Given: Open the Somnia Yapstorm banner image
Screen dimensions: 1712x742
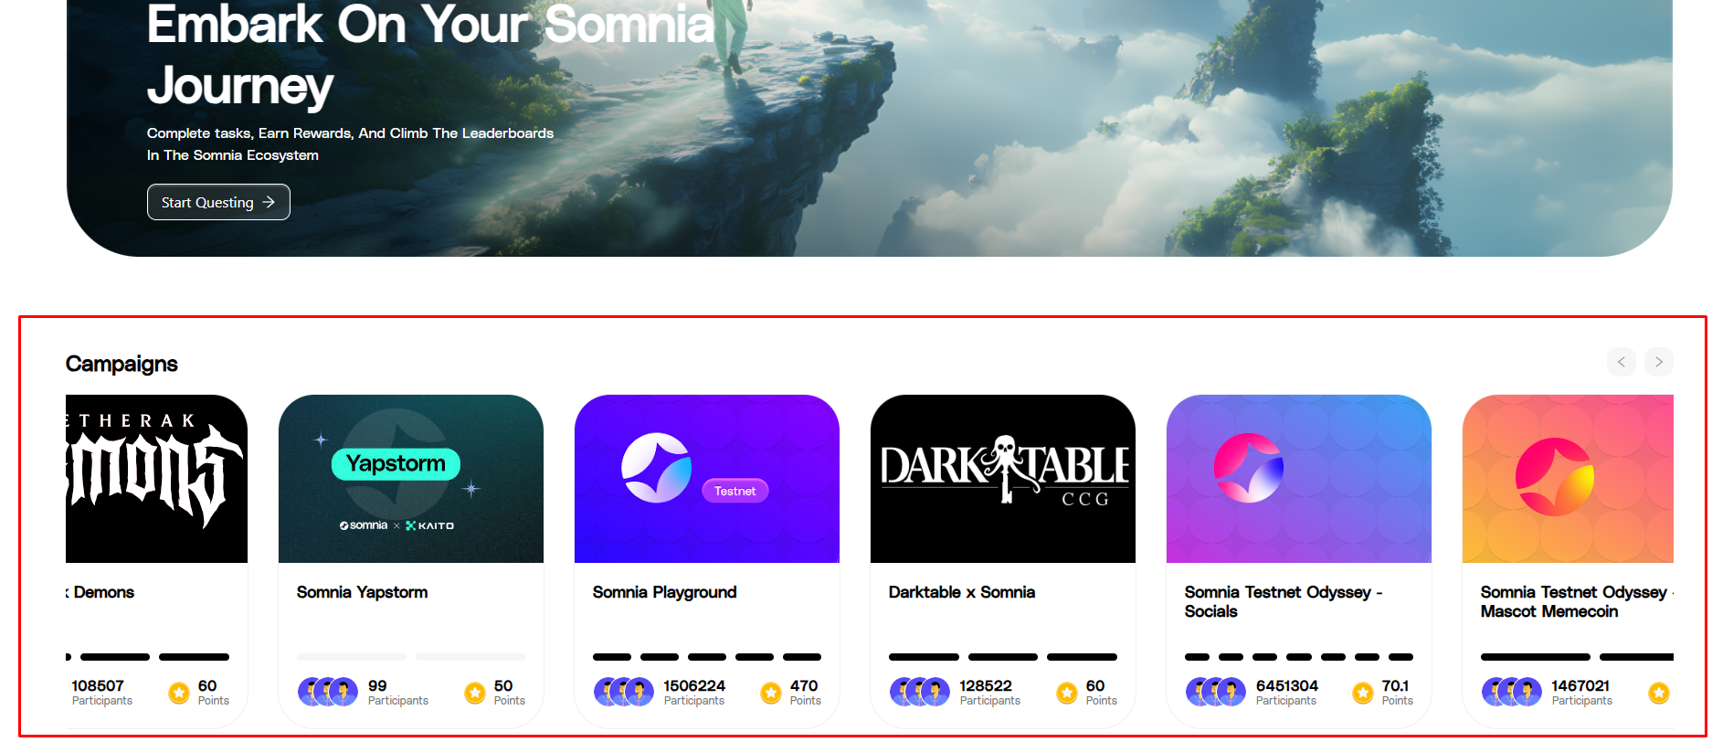Looking at the screenshot, I should (411, 479).
